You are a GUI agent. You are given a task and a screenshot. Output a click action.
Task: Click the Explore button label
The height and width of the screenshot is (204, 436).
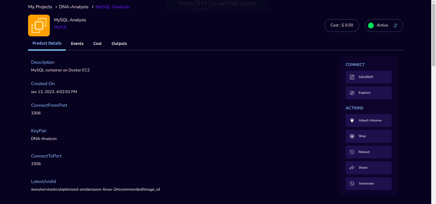tap(365, 93)
